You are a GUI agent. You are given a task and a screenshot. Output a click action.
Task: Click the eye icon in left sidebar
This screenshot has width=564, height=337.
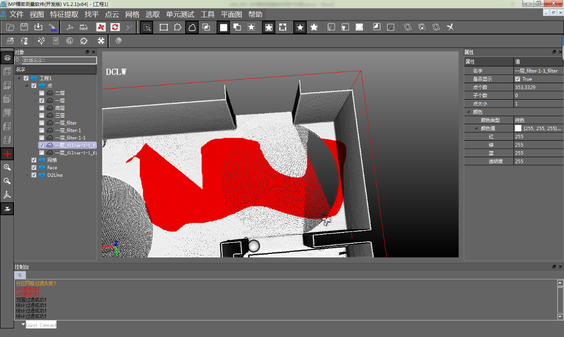point(7,59)
